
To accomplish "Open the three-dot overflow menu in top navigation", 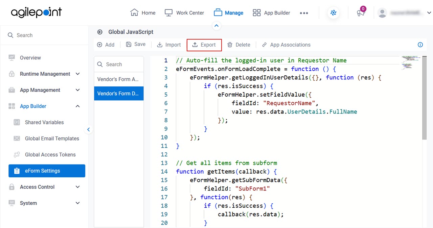I will [x=304, y=13].
